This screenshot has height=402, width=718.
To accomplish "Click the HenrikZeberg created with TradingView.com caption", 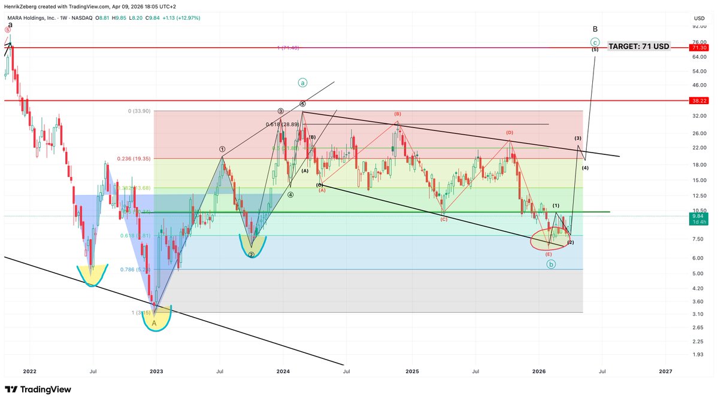I will tap(90, 7).
